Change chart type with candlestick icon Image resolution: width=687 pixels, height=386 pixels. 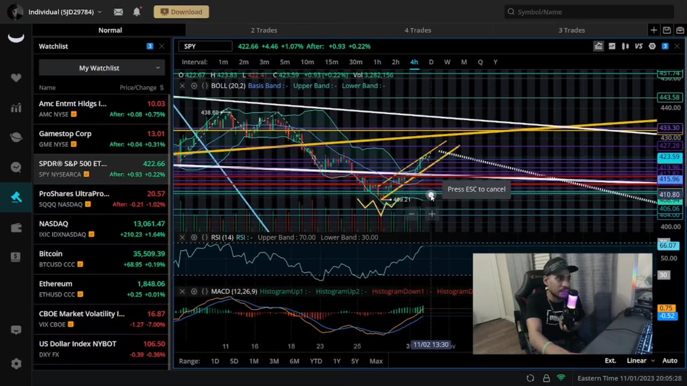click(625, 46)
